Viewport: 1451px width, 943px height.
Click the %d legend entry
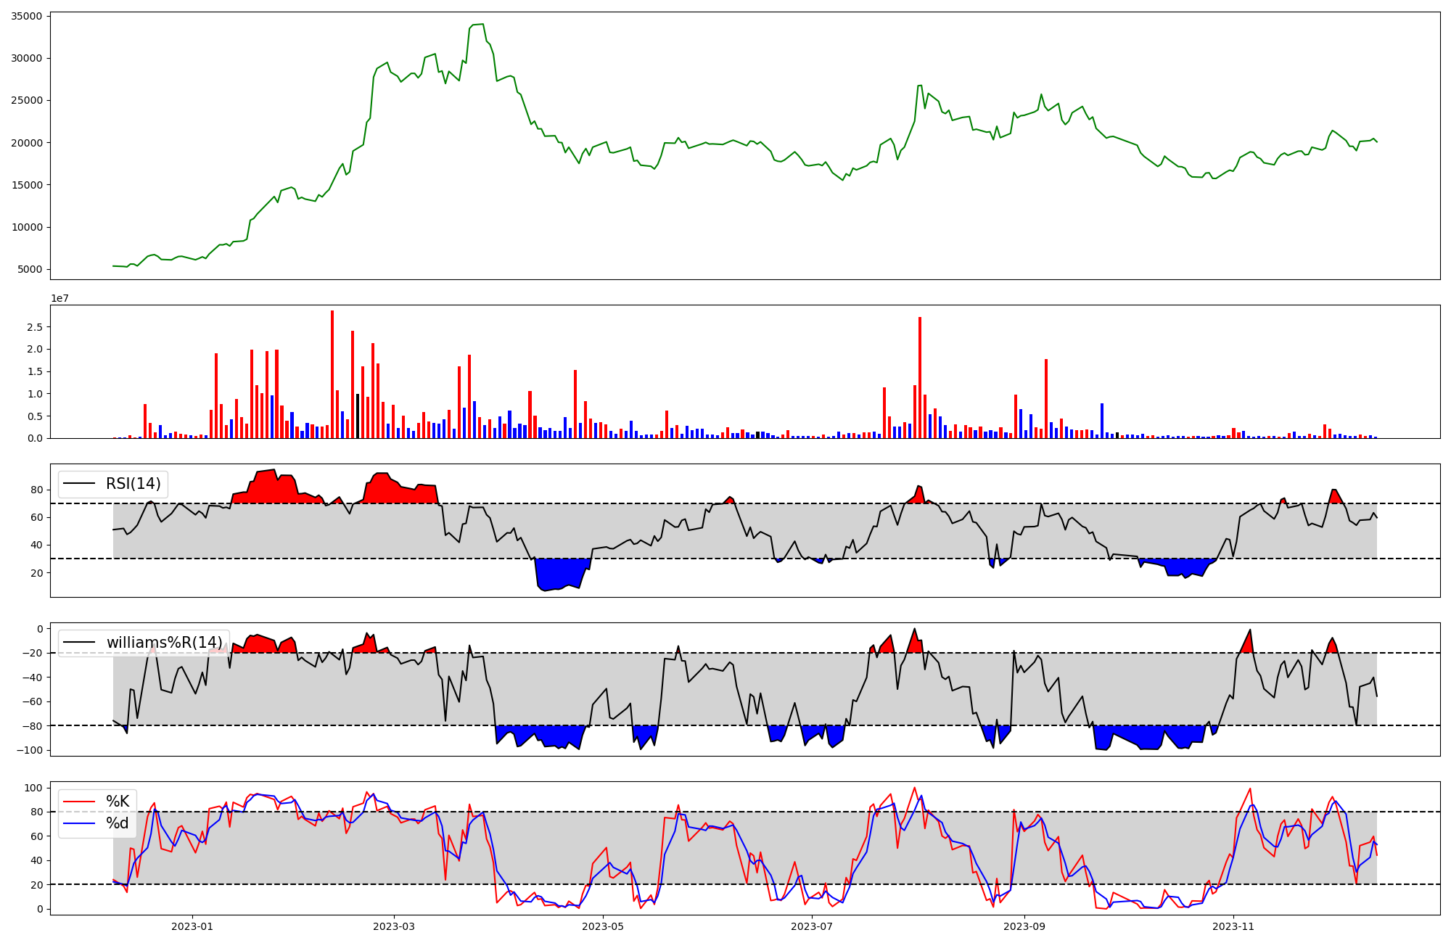click(118, 823)
